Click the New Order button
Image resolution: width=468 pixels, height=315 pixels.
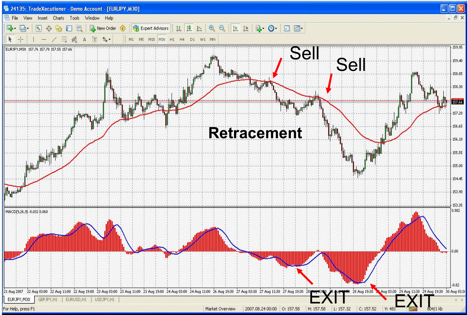tap(102, 28)
